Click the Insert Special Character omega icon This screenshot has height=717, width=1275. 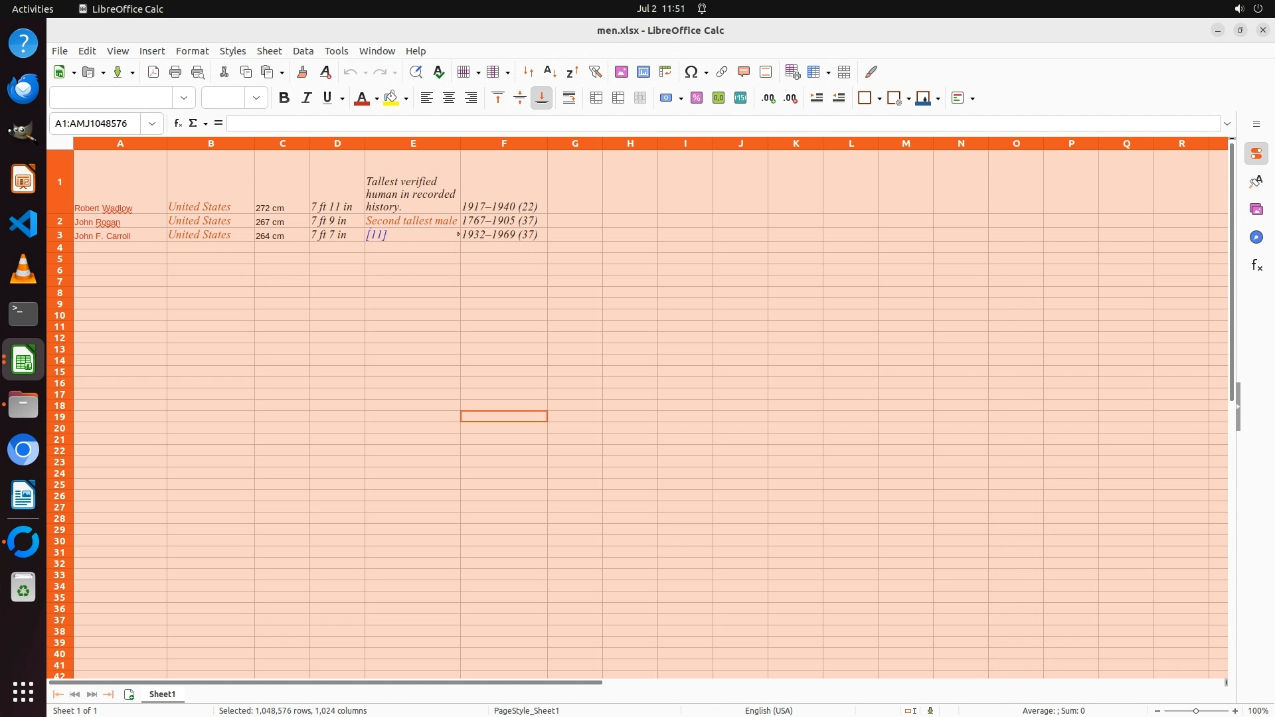[691, 72]
